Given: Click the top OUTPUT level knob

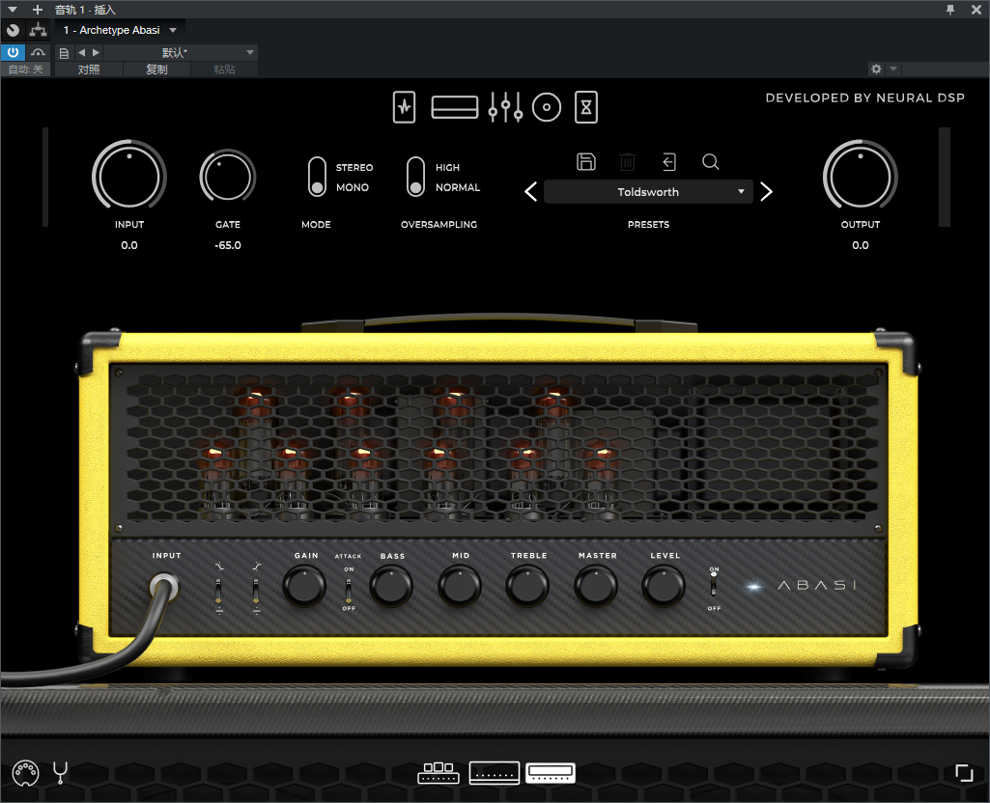Looking at the screenshot, I should click(x=860, y=176).
